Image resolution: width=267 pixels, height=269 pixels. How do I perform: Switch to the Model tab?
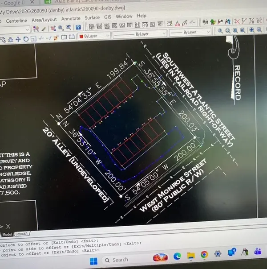point(7,234)
